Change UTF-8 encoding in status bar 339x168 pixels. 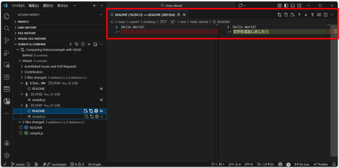(x=248, y=164)
